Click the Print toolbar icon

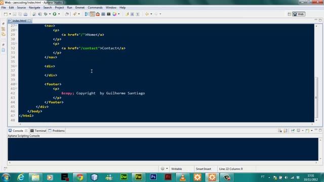pos(25,14)
